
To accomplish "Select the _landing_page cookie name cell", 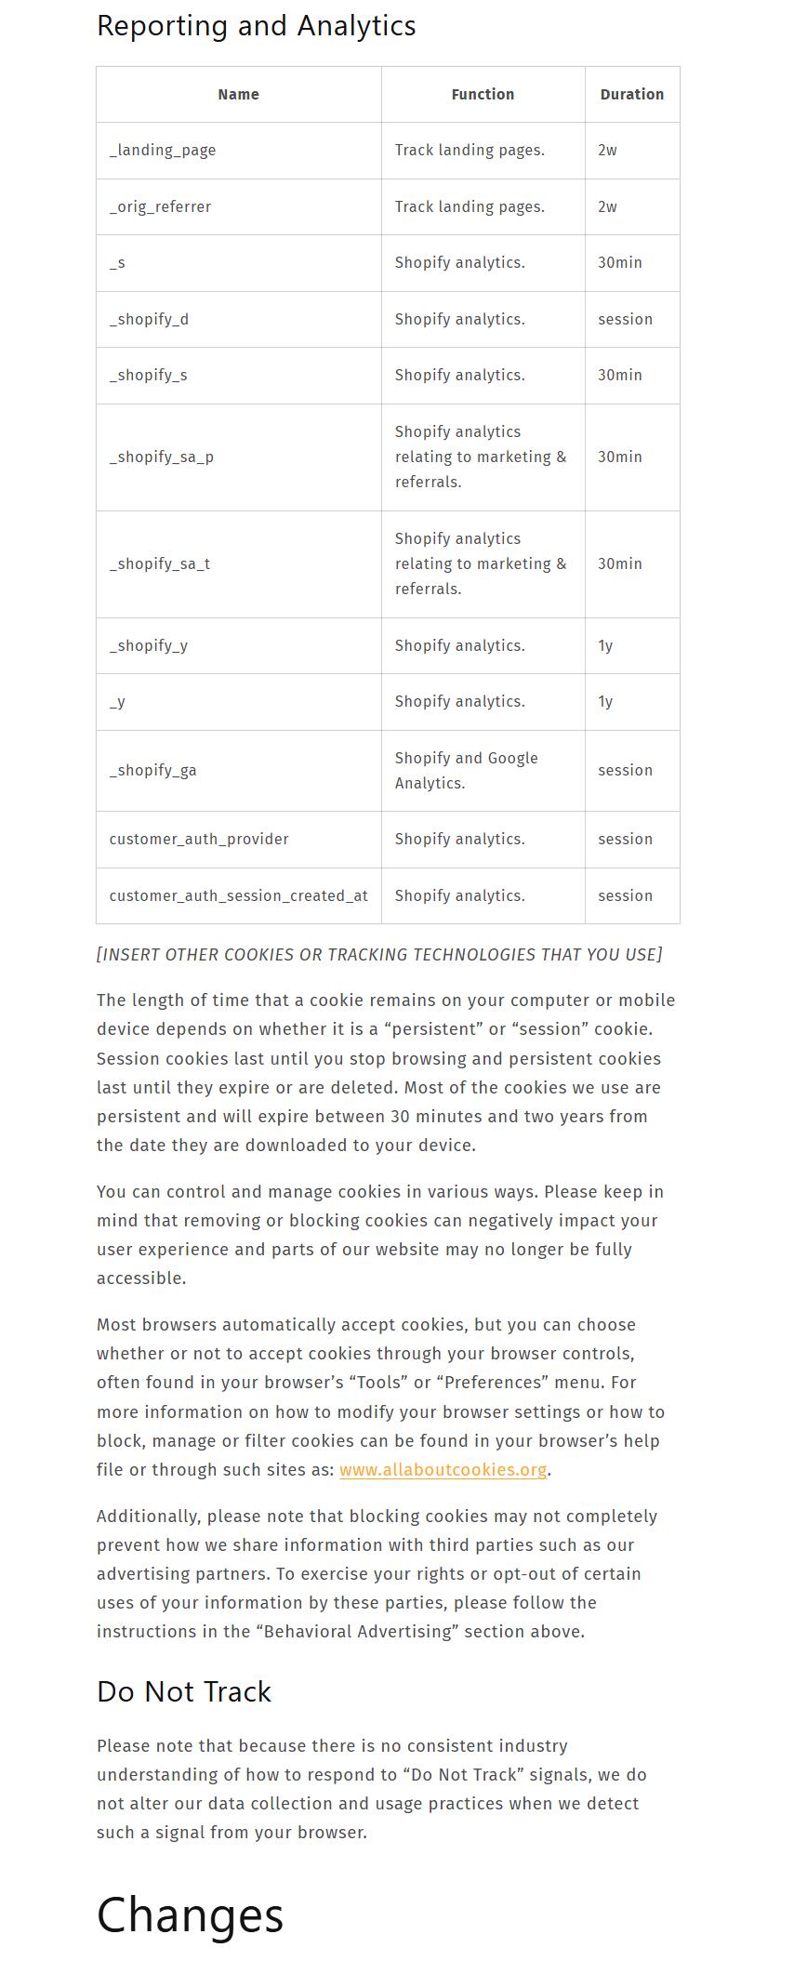I will pyautogui.click(x=163, y=151).
